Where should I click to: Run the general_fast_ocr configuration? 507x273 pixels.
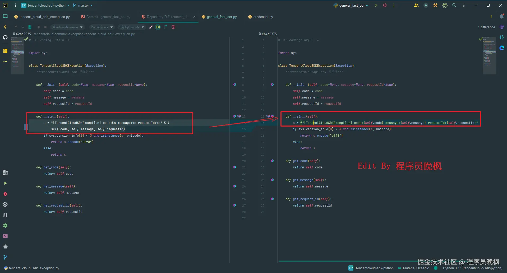376,5
